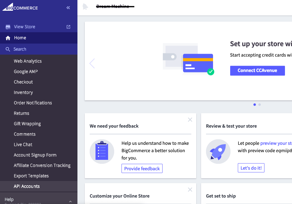This screenshot has width=292, height=204.
Task: Dismiss the Customize your Online Store card
Action: pos(190,190)
